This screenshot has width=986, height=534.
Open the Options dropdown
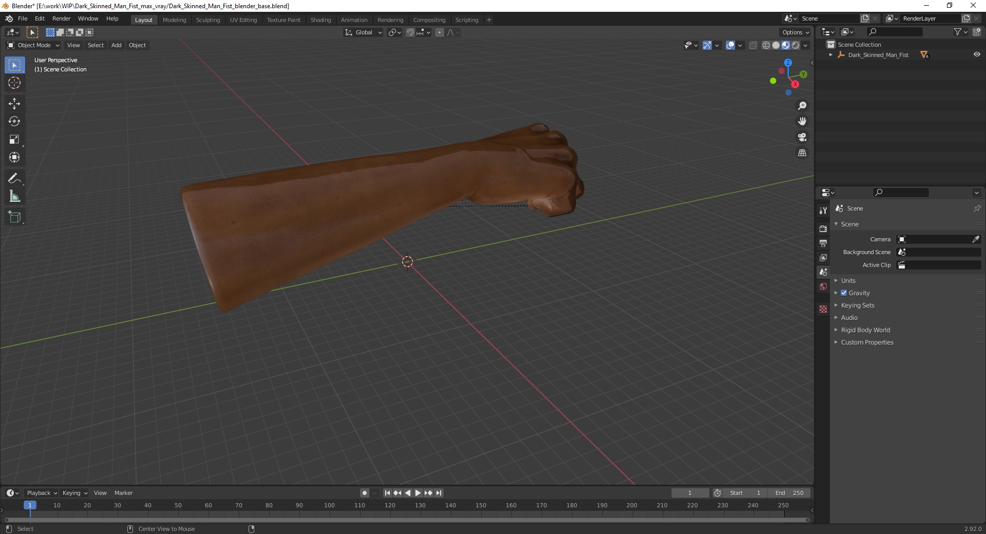(795, 32)
